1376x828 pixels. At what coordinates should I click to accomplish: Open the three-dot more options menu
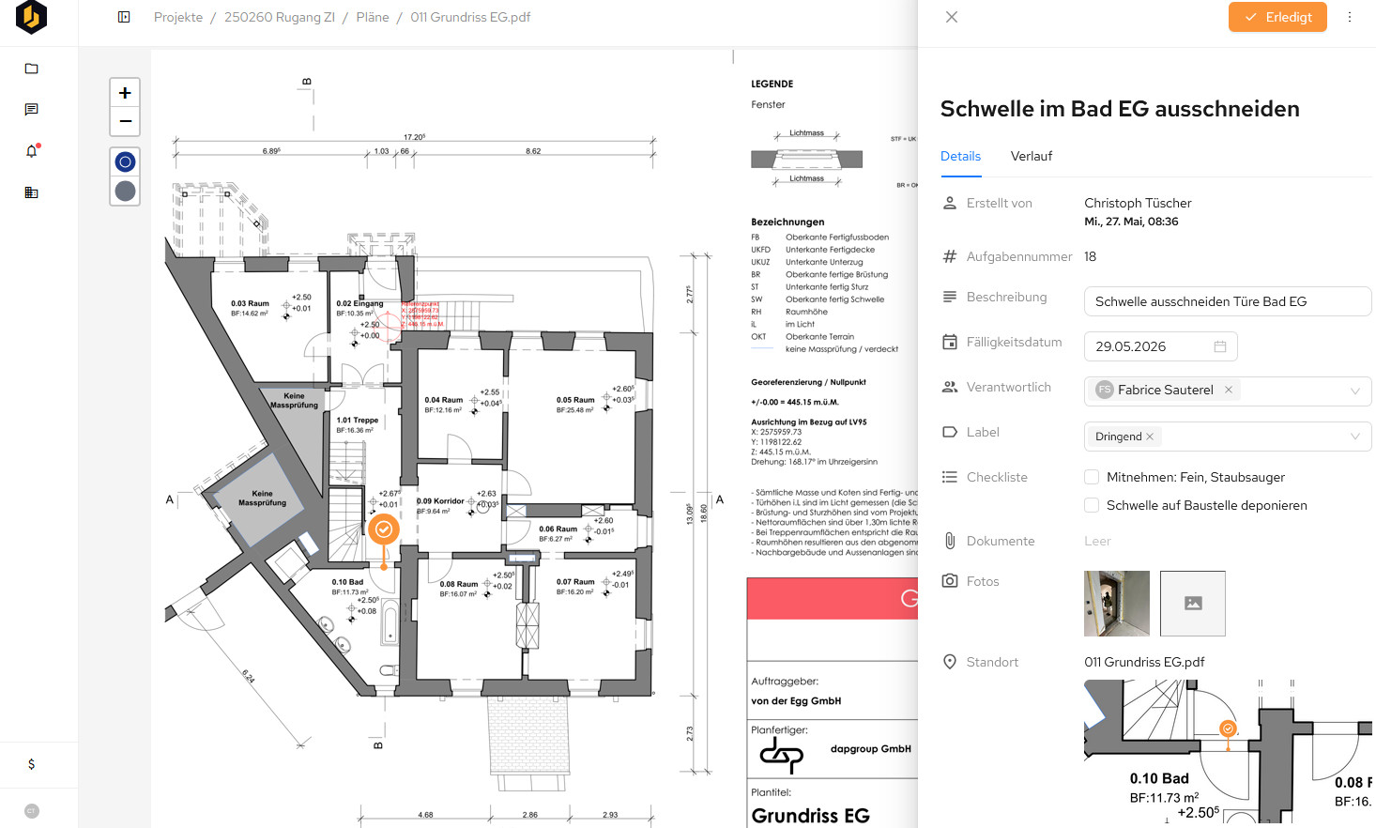1350,17
